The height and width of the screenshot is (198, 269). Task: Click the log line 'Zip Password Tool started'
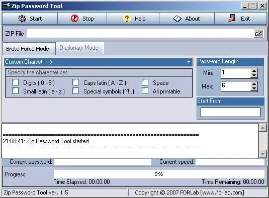pos(58,141)
